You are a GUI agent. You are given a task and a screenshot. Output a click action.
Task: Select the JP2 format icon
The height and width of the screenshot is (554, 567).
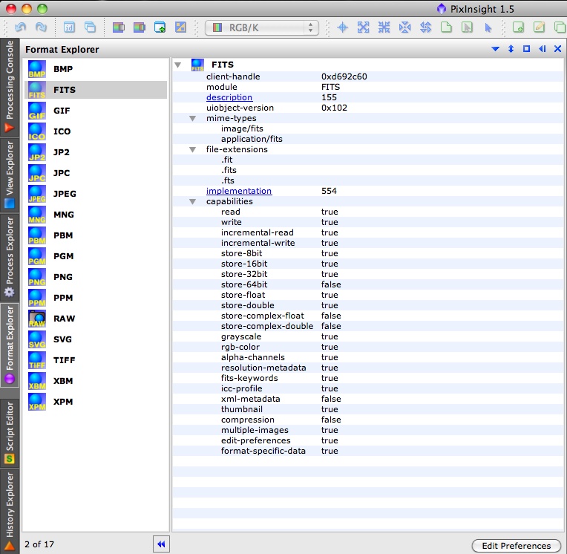pos(37,152)
